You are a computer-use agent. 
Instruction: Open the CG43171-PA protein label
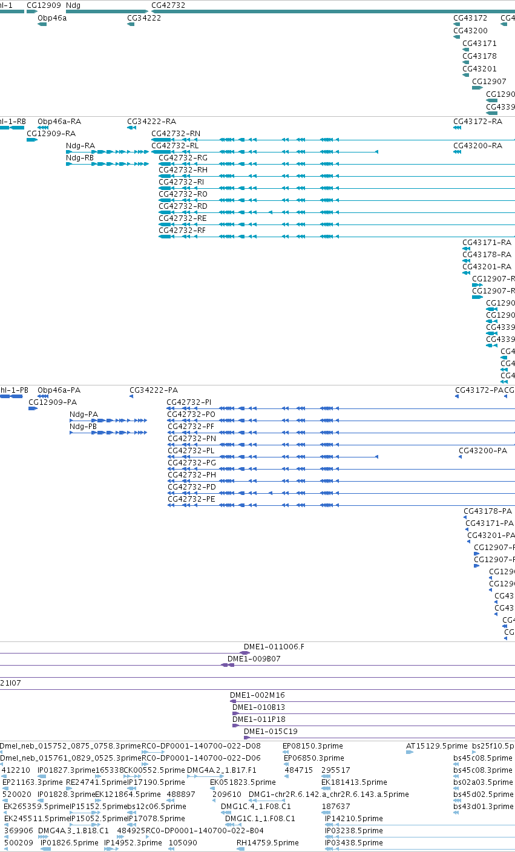(490, 523)
